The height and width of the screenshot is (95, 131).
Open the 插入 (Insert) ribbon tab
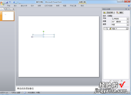[x=15, y=6]
